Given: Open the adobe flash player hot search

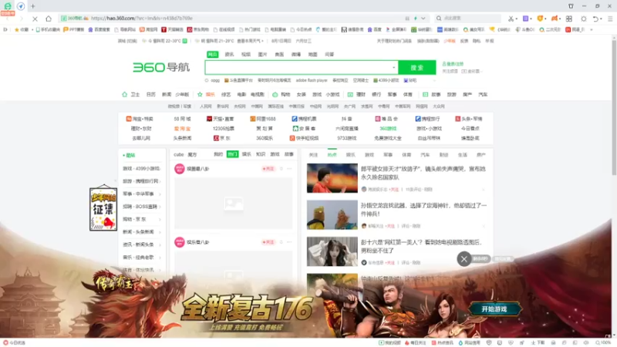Looking at the screenshot, I should [312, 80].
